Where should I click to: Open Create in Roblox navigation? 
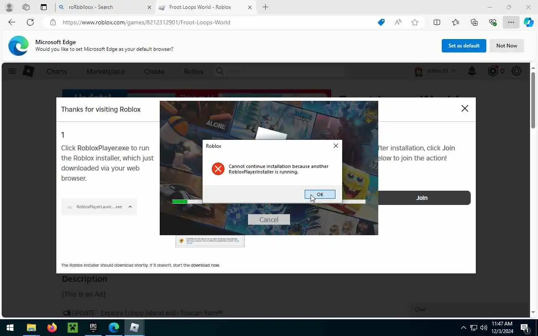coord(154,71)
